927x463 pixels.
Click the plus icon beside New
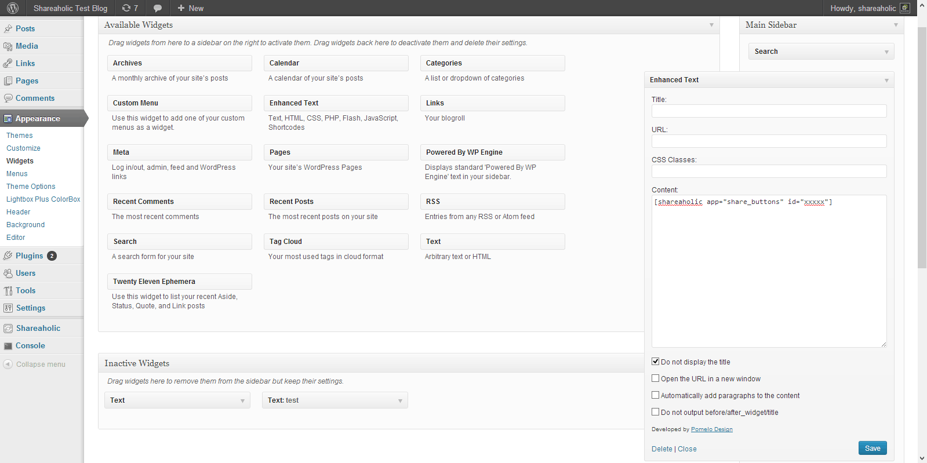point(181,8)
